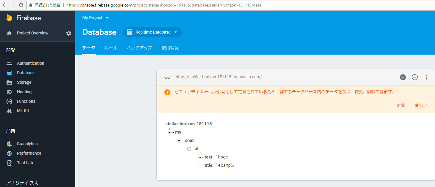Click the Crashlytics icon

pyautogui.click(x=9, y=144)
